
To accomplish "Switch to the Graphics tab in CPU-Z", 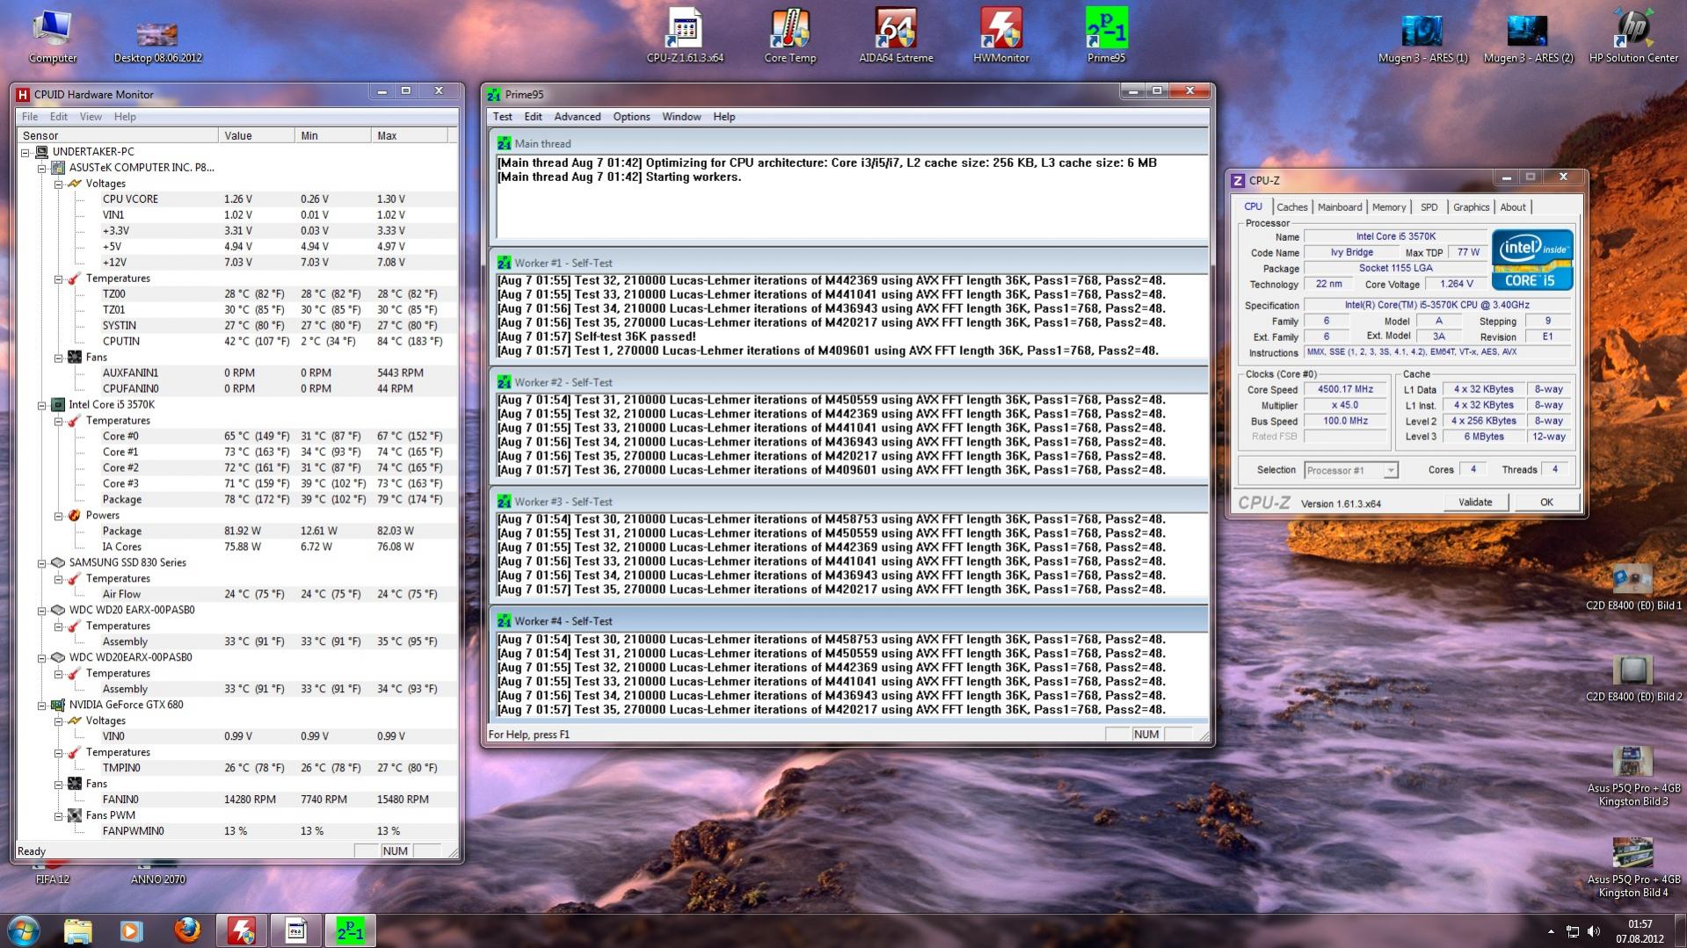I will pyautogui.click(x=1471, y=207).
